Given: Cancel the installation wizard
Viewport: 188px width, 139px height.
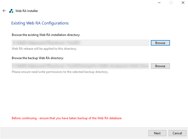Looking at the screenshot, I should (x=177, y=133).
